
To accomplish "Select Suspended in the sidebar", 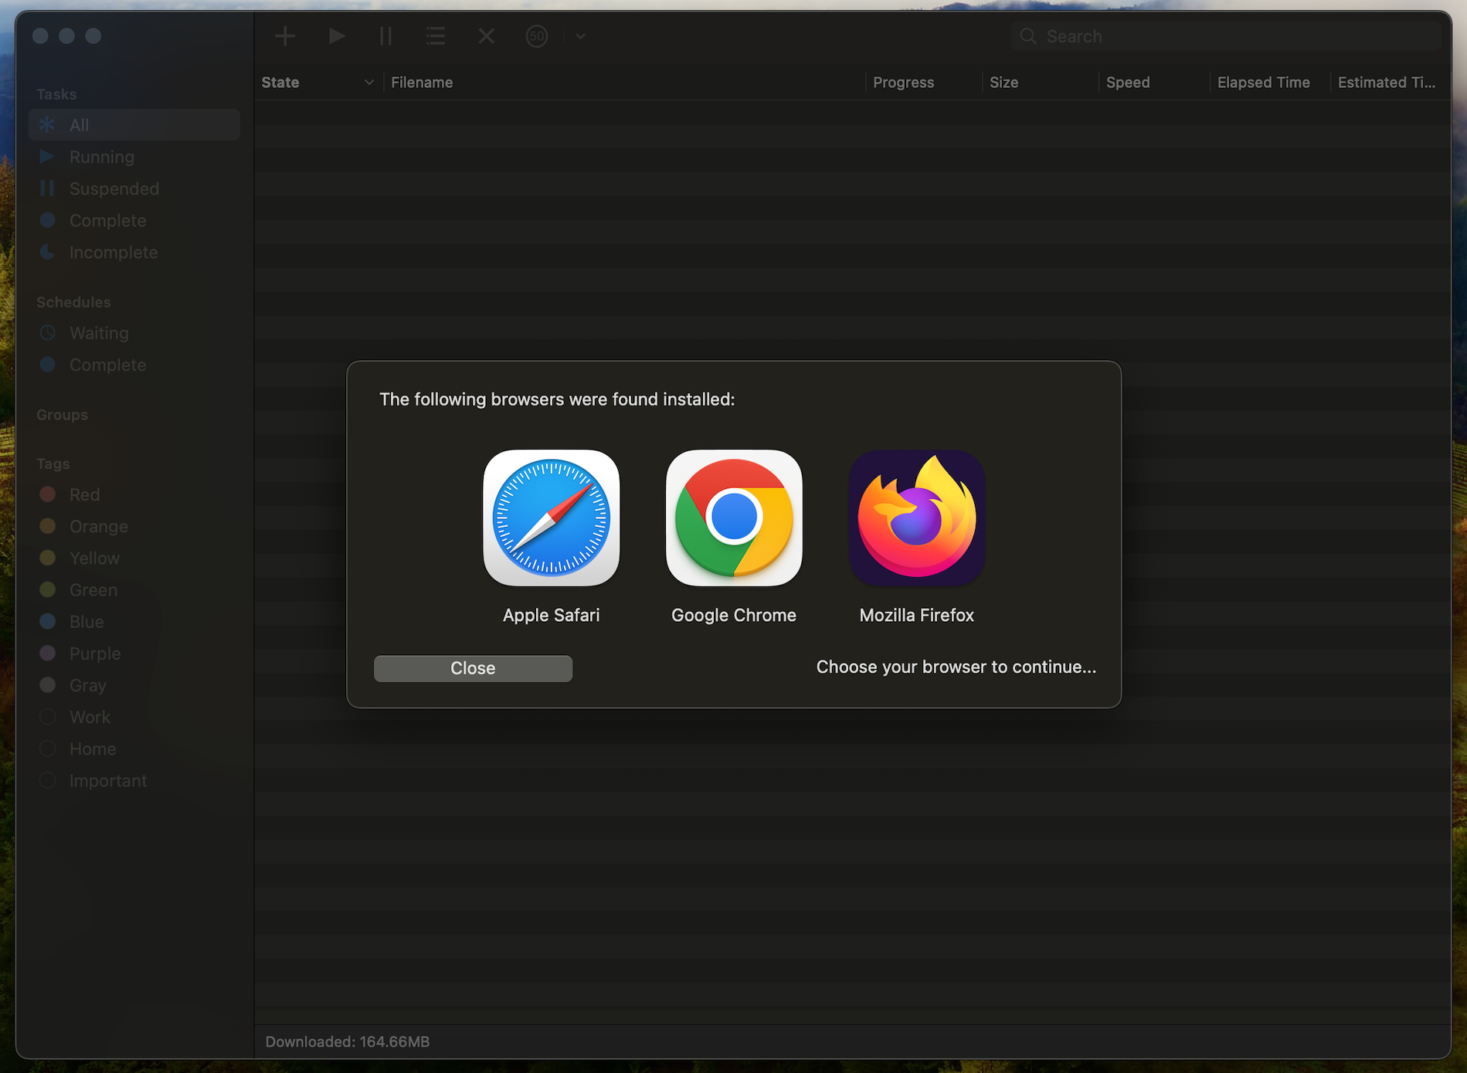I will coord(134,188).
